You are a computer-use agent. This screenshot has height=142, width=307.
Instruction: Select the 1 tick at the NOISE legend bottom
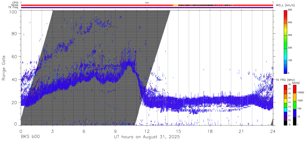point(297,124)
